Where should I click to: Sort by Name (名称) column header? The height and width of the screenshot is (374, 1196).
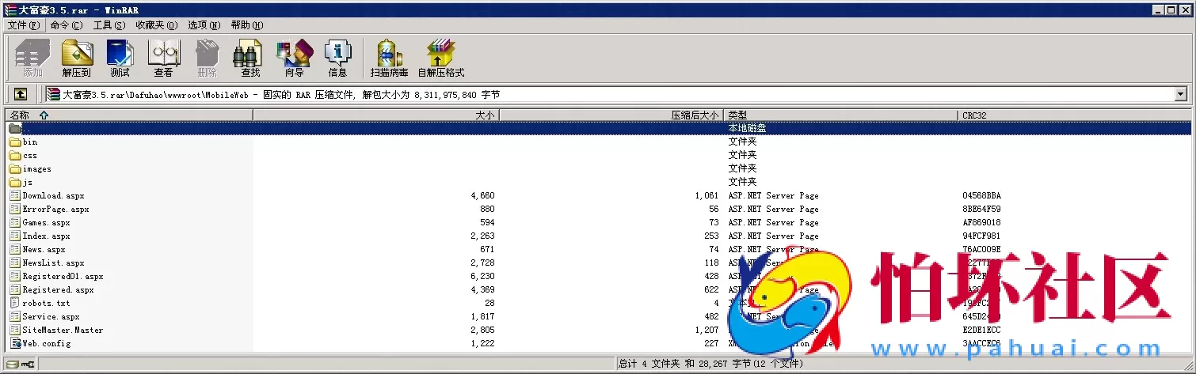(128, 115)
